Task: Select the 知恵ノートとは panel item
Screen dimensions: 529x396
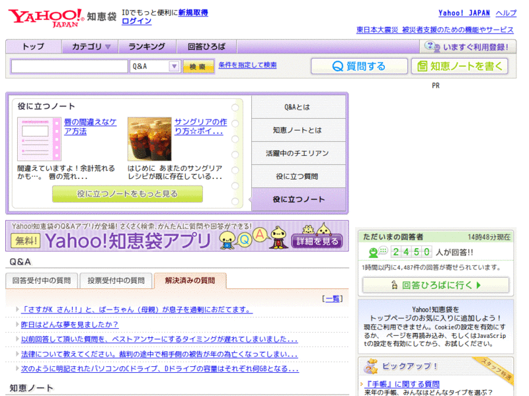Action: click(x=298, y=130)
